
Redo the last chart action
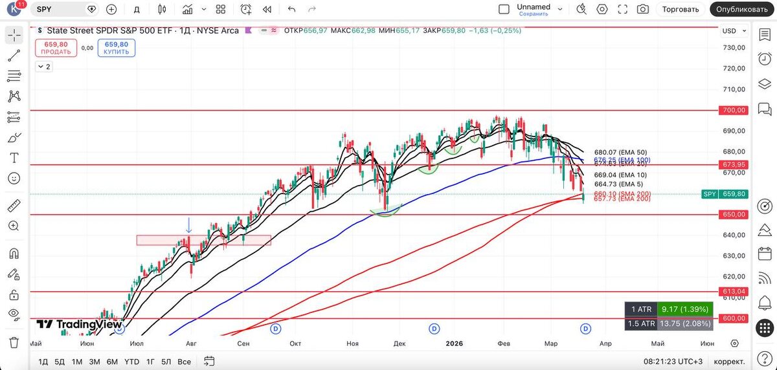(313, 9)
